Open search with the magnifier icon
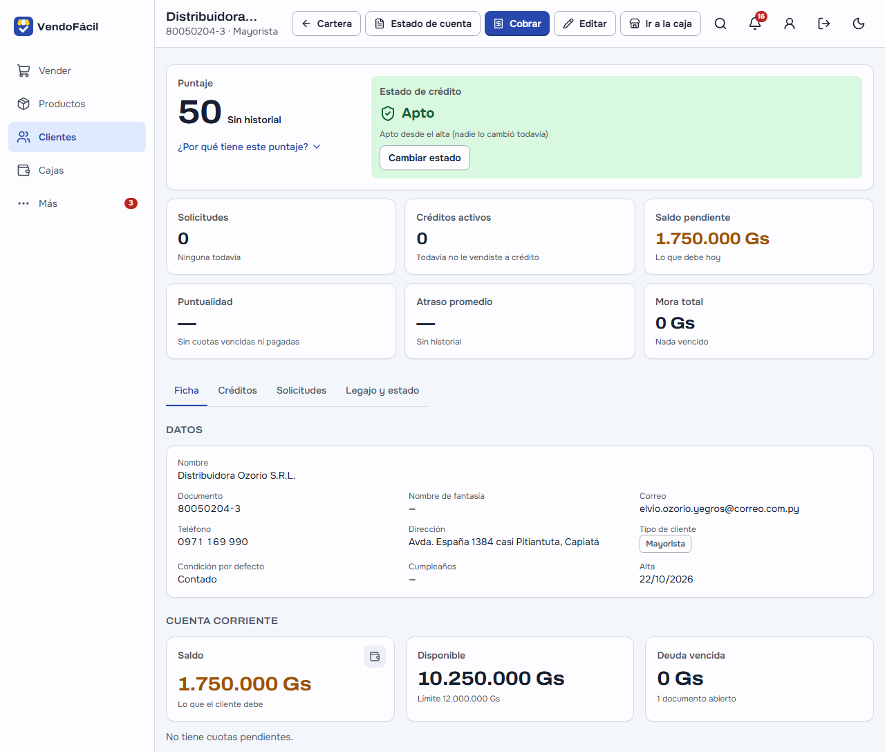Viewport: 885px width, 752px height. pos(720,24)
